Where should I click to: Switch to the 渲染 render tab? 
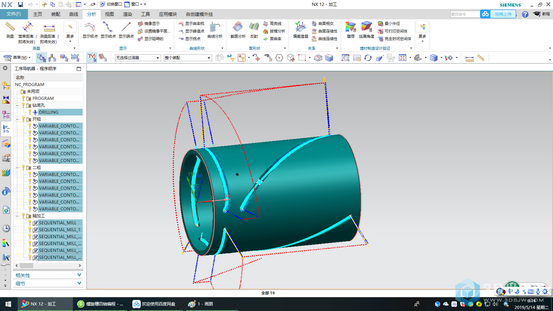(128, 14)
